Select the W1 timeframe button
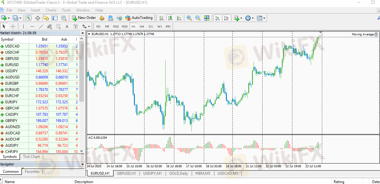Screen dimensions: 380x184 tap(160, 26)
